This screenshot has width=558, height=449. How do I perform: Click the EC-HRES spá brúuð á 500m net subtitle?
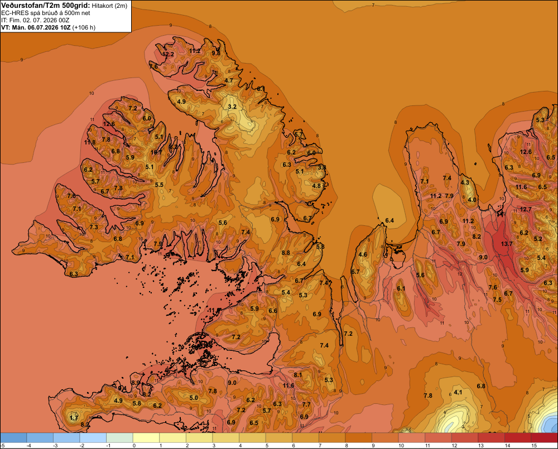[x=46, y=13]
